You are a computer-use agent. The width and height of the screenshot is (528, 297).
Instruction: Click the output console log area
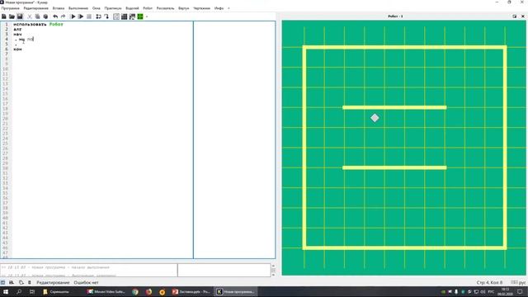(x=88, y=271)
